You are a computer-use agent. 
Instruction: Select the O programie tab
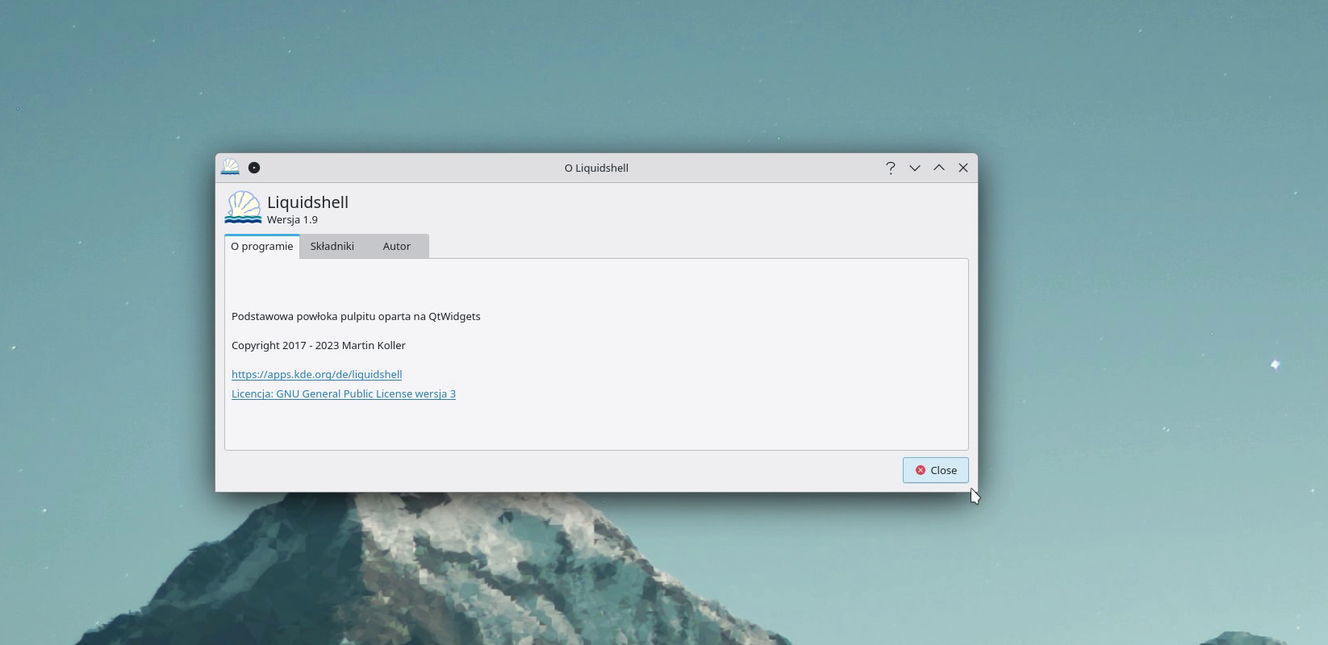coord(262,247)
